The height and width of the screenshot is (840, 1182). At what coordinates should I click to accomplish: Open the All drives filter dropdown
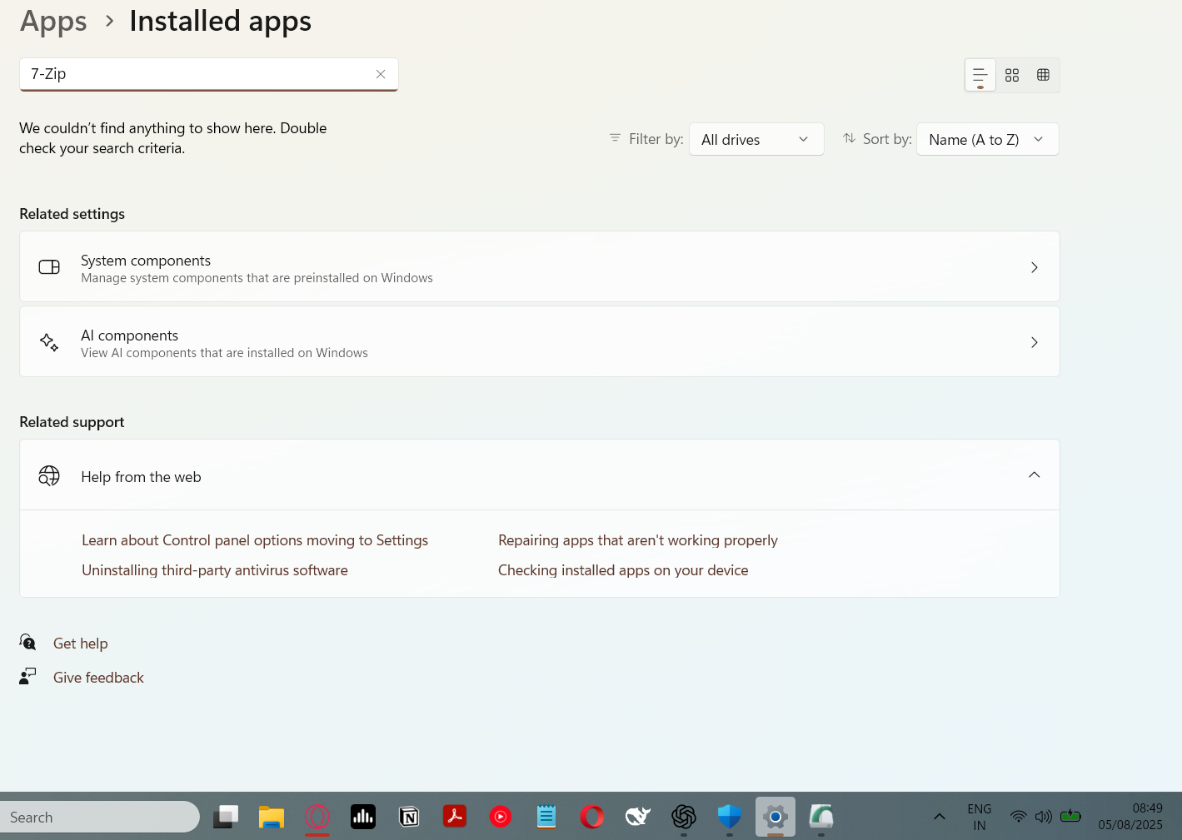756,139
